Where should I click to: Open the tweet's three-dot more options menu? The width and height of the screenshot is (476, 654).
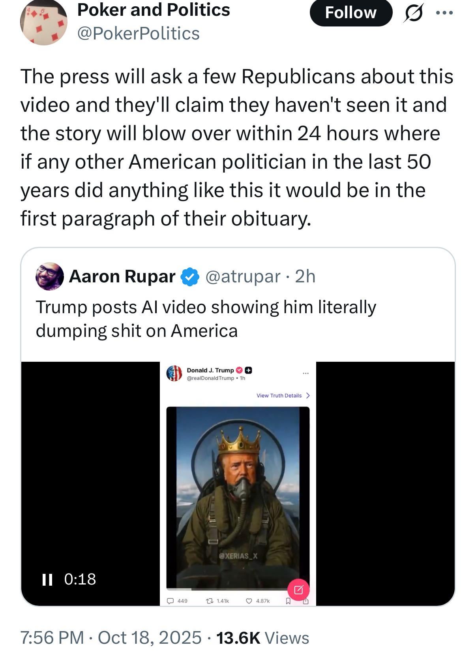(x=444, y=13)
